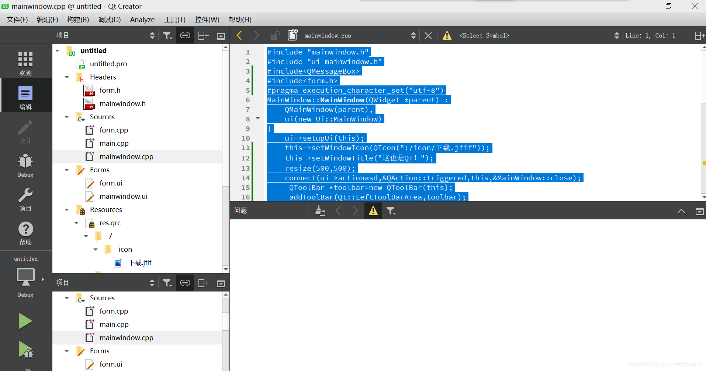Screen dimensions: 706x371
Task: Open the Design (设计) mode
Action: (x=25, y=131)
